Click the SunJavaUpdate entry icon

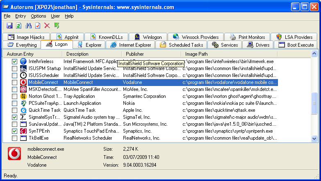point(23,124)
